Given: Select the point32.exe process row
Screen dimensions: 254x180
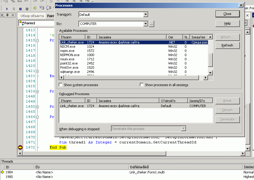Looking at the screenshot, I should [x=134, y=63].
